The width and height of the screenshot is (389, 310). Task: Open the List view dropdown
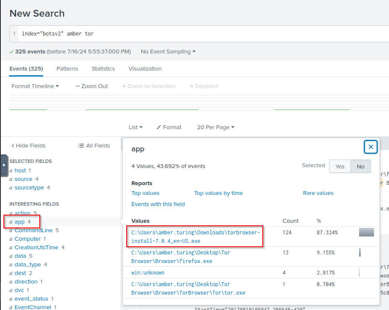pyautogui.click(x=136, y=127)
